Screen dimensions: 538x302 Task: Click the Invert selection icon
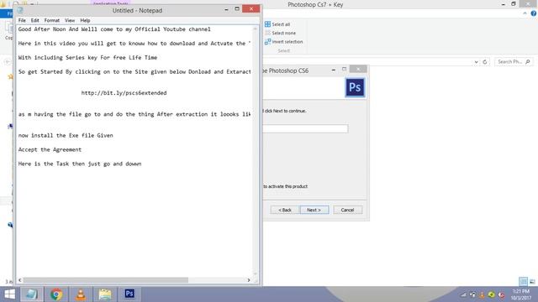(x=267, y=42)
